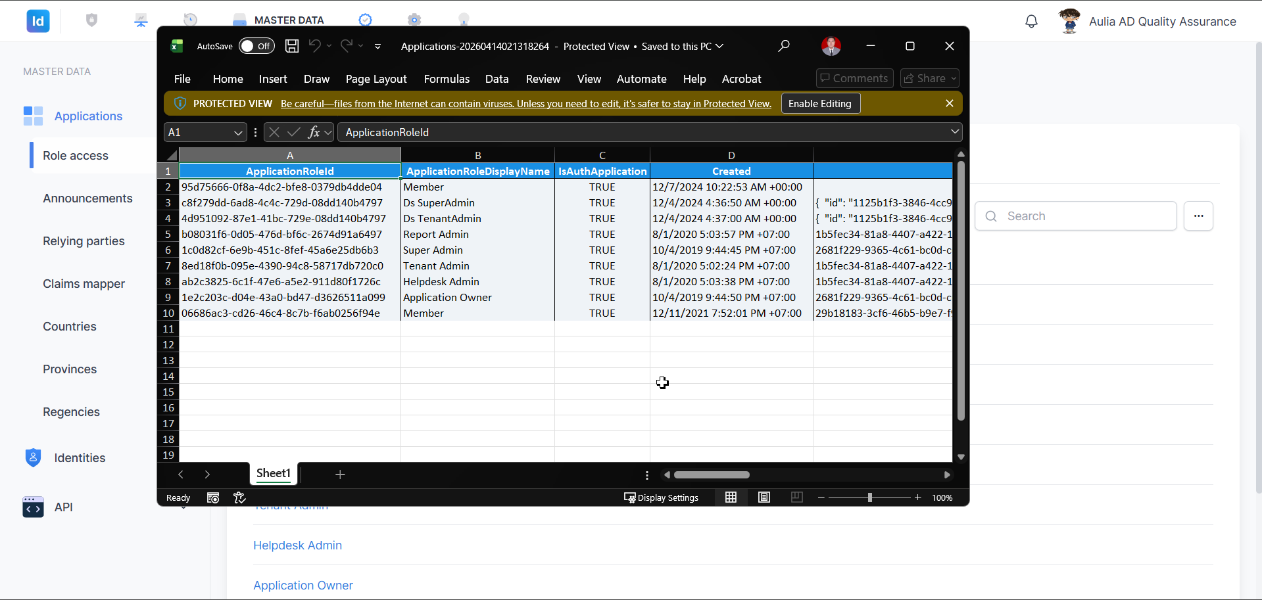The height and width of the screenshot is (600, 1262).
Task: Open the Data ribbon tab
Action: (497, 79)
